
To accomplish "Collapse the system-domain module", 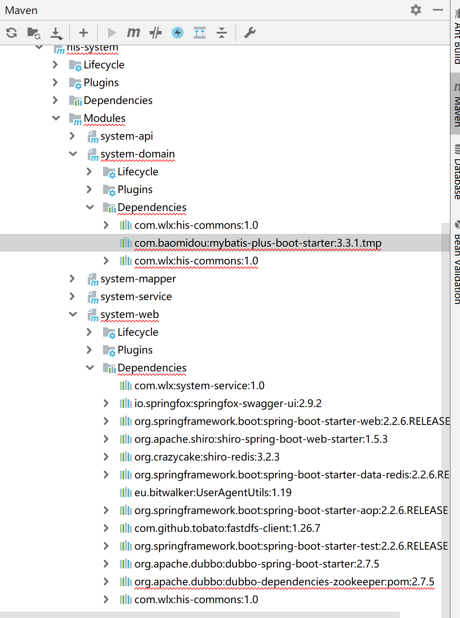I will point(73,154).
